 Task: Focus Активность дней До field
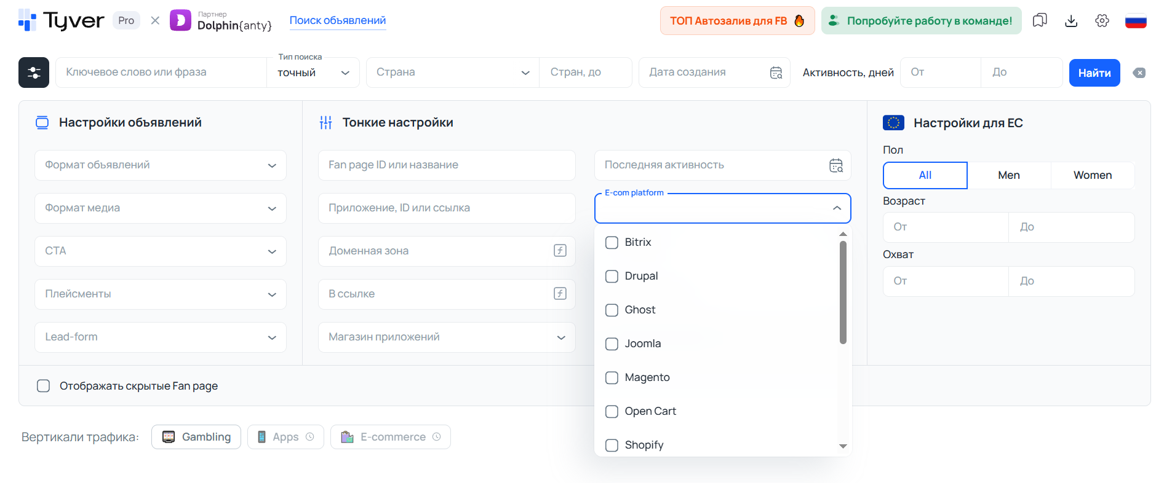click(1021, 73)
